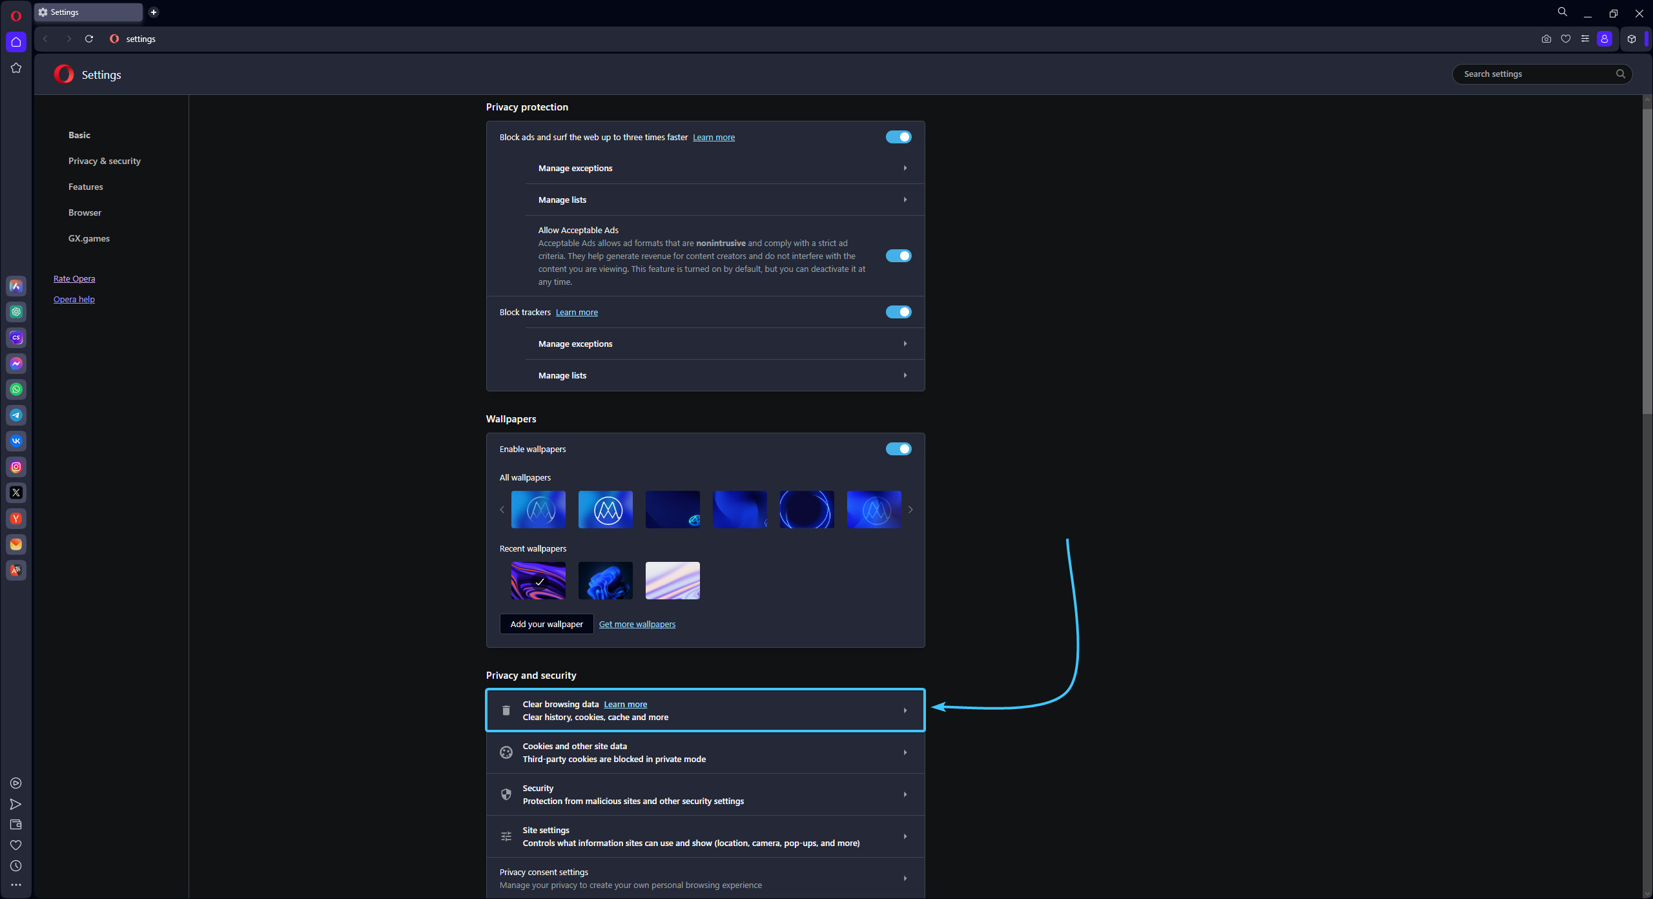The width and height of the screenshot is (1653, 899).
Task: Go to Privacy & security section
Action: click(105, 161)
